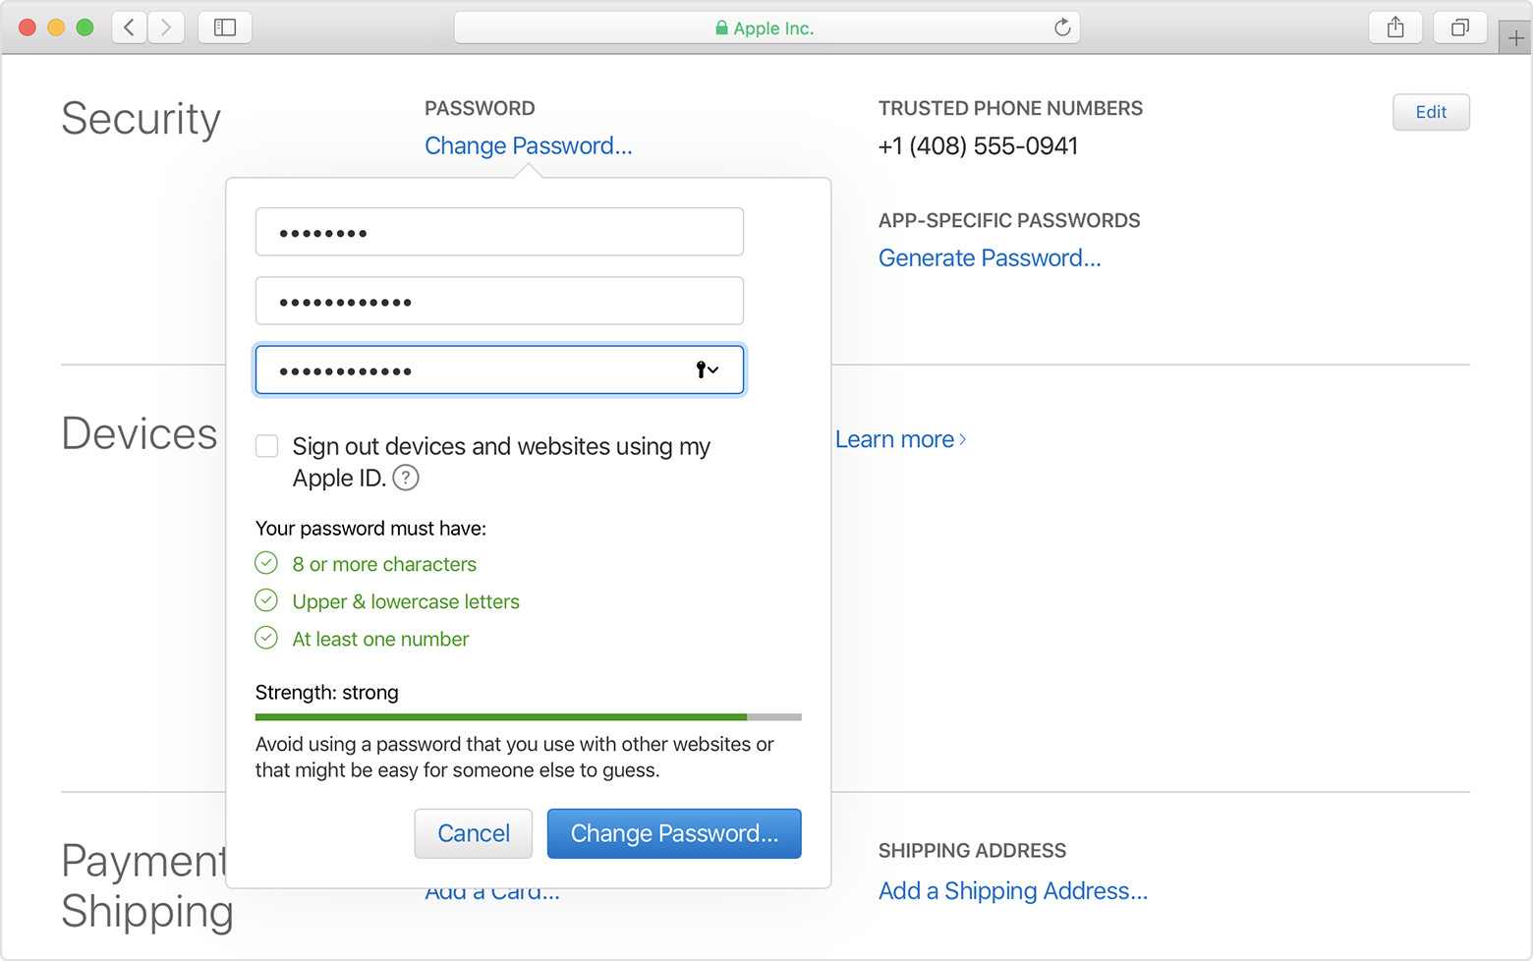
Task: Expand the suggested password dropdown
Action: (x=713, y=370)
